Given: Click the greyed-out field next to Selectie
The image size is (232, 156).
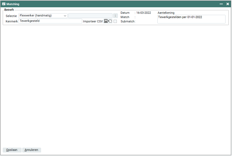Looking at the screenshot, I should (90, 16).
